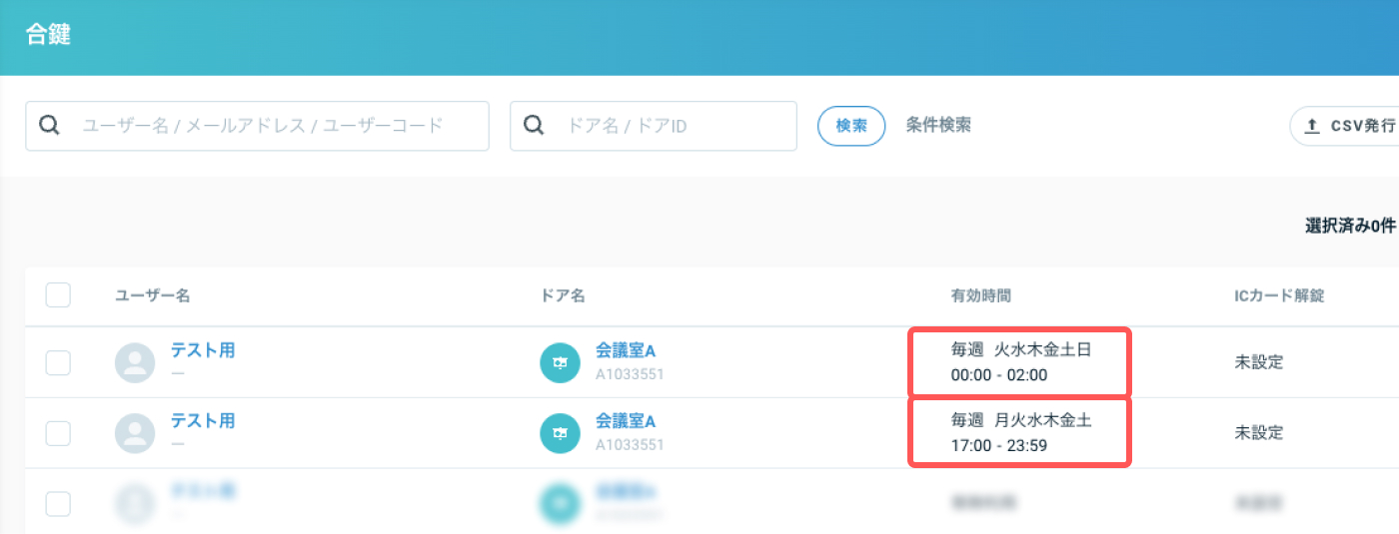Click the magnifier icon in user search box
Viewport: 1399px width, 534px height.
tap(50, 126)
